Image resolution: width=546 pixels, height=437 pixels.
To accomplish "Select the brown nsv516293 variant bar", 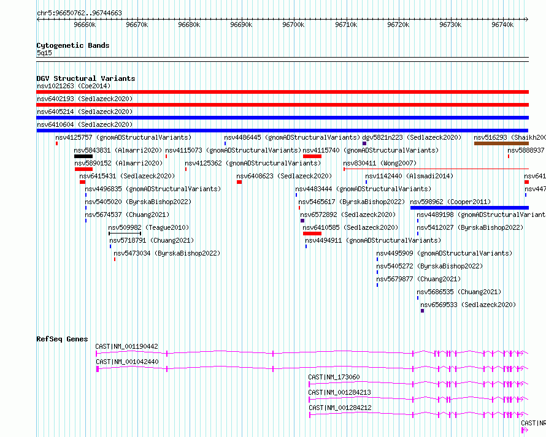I will tap(501, 143).
